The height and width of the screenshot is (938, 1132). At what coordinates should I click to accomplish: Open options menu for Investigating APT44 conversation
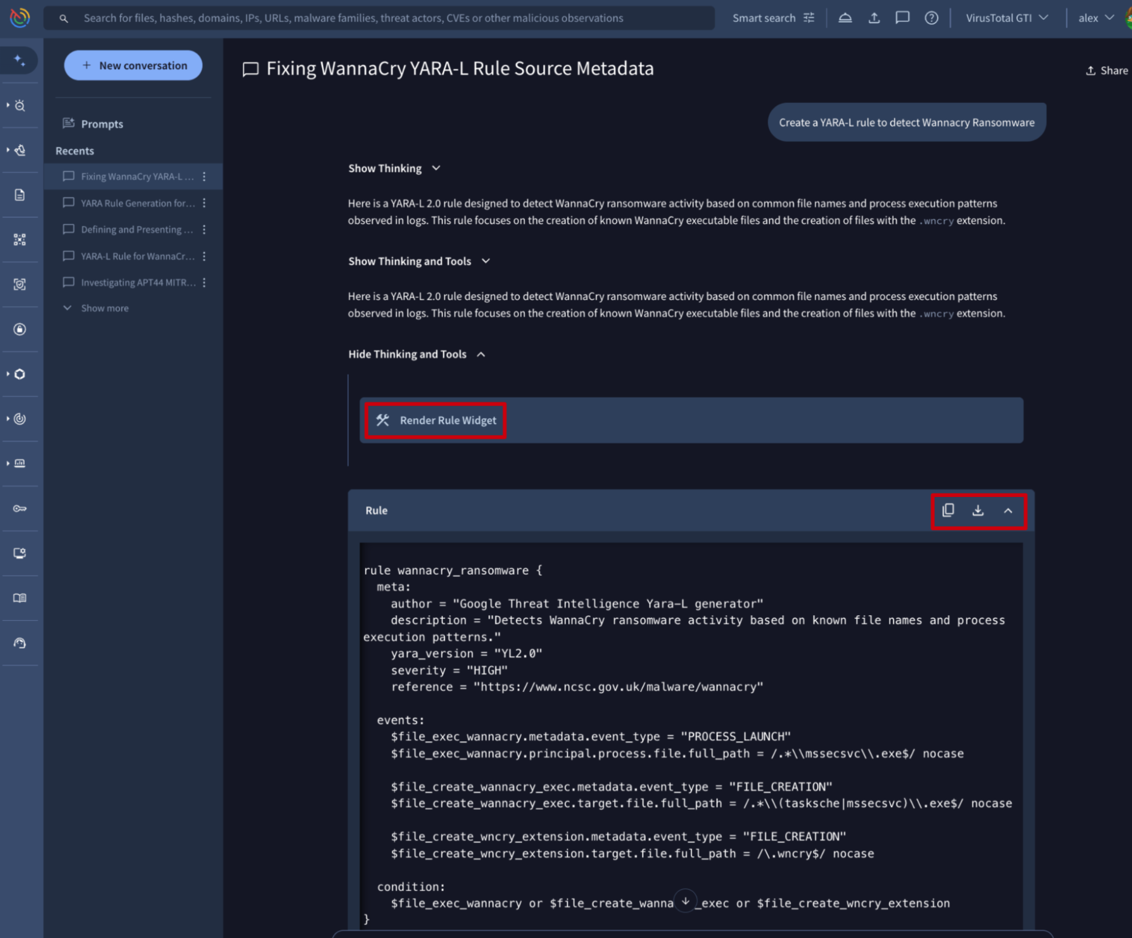(204, 283)
